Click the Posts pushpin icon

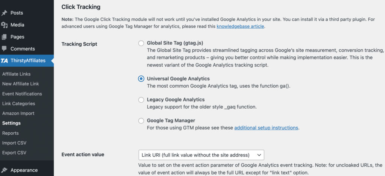click(x=5, y=13)
